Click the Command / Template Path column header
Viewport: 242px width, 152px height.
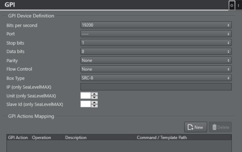point(162,137)
